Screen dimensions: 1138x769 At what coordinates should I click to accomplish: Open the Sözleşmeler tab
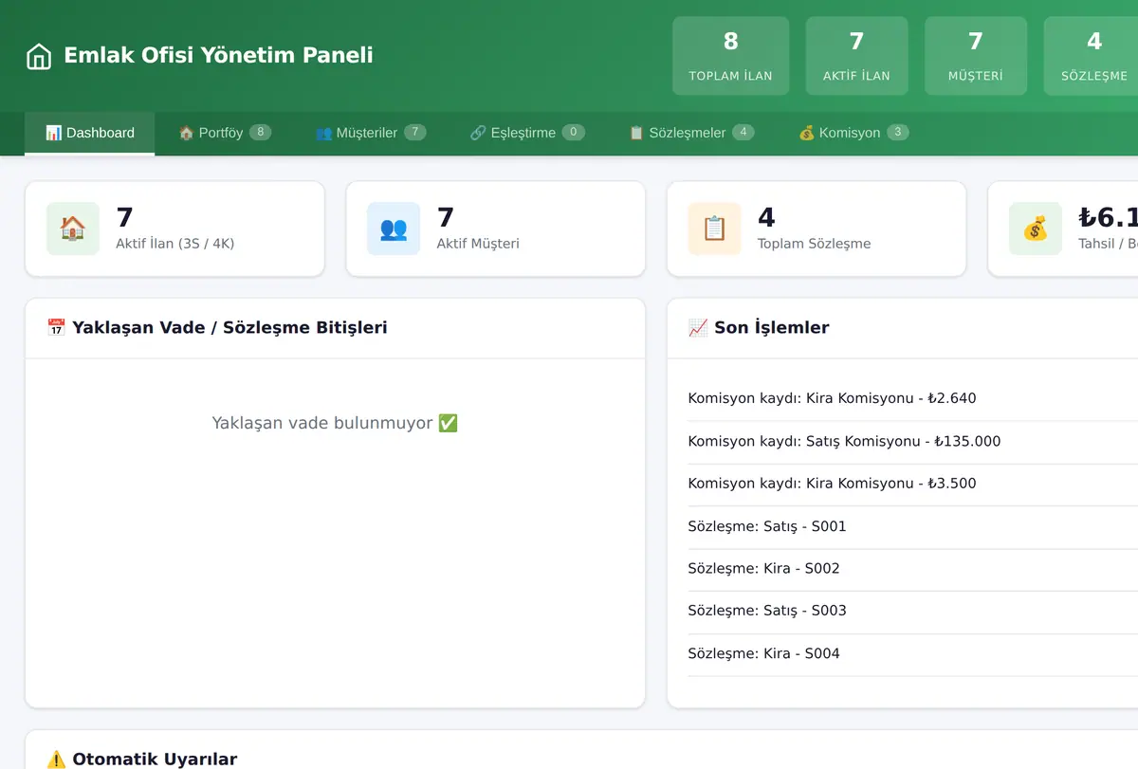click(x=691, y=133)
